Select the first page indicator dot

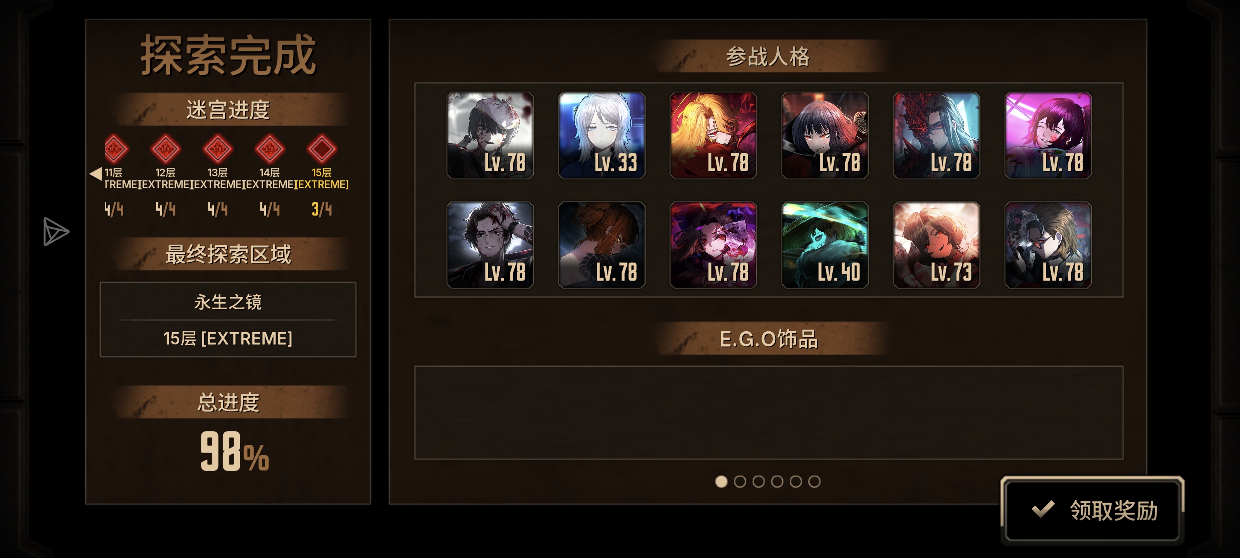(721, 481)
